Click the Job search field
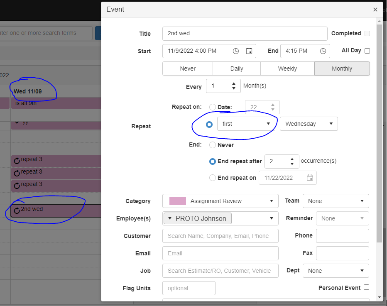The width and height of the screenshot is (387, 306). (x=220, y=270)
